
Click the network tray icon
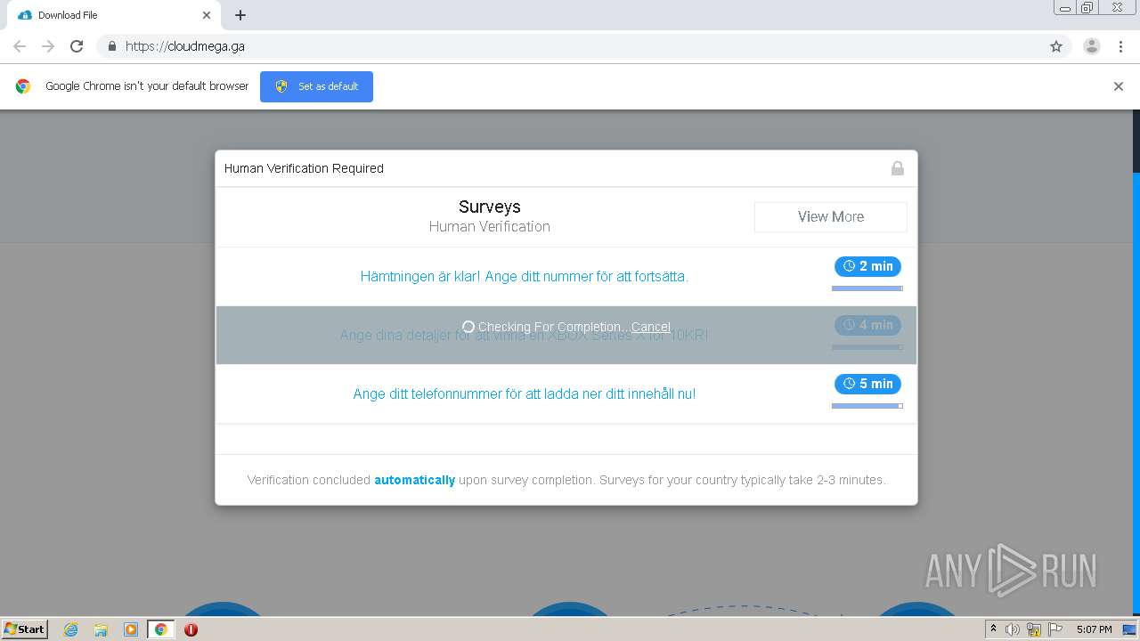pos(1034,629)
